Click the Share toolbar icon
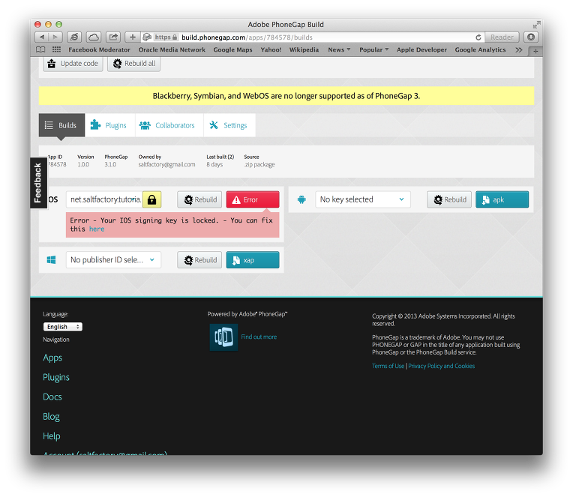This screenshot has height=497, width=573. click(113, 37)
